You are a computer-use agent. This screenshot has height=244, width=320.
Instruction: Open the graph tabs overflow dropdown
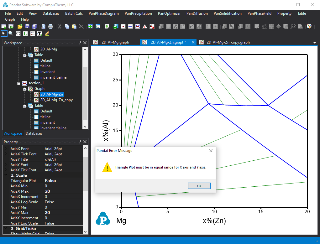[314, 43]
